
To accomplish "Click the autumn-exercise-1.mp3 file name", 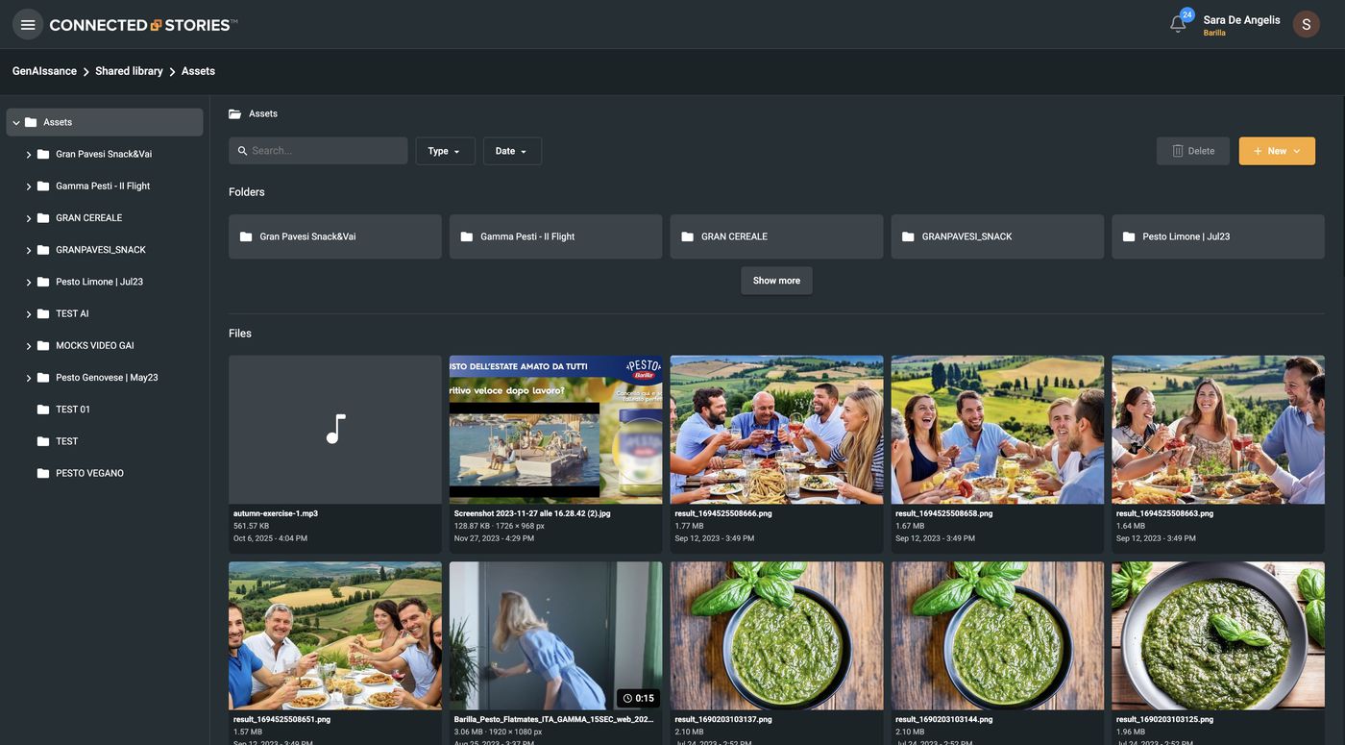I will click(x=276, y=513).
